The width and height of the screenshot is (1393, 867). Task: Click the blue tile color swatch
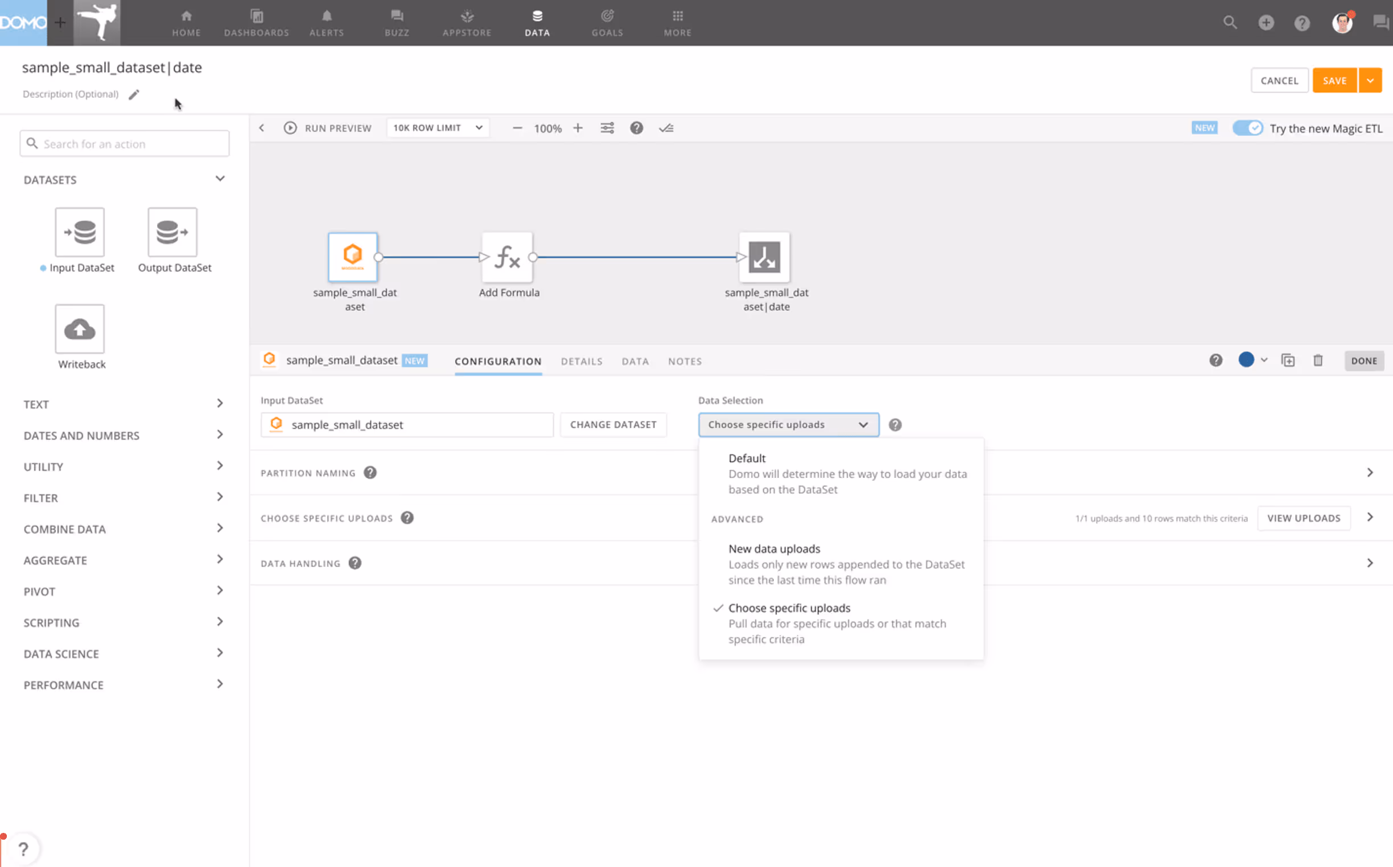1246,360
